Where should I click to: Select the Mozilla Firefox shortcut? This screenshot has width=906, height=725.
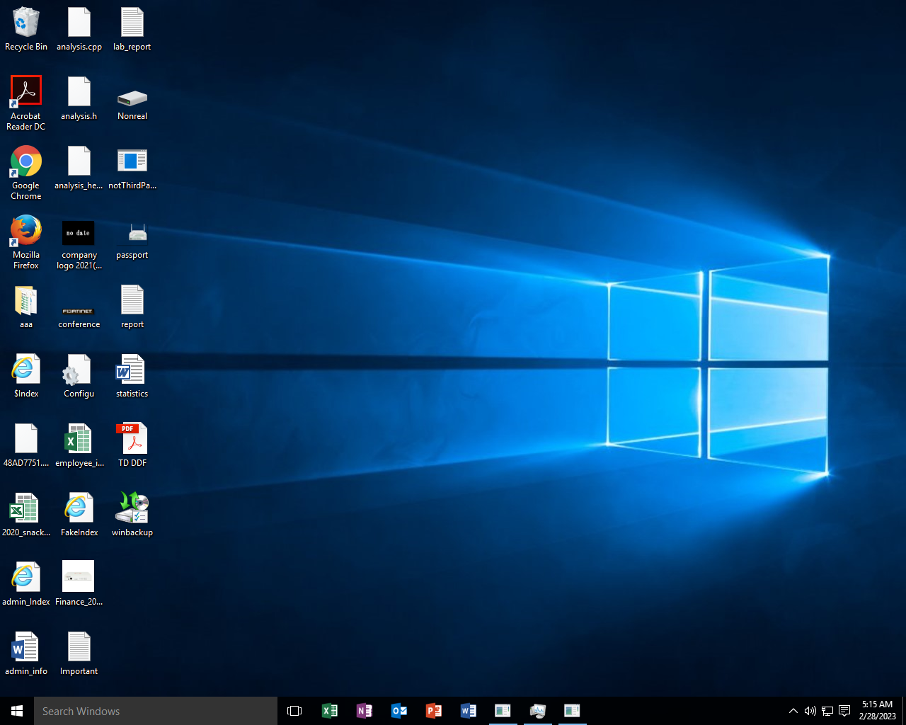click(26, 241)
